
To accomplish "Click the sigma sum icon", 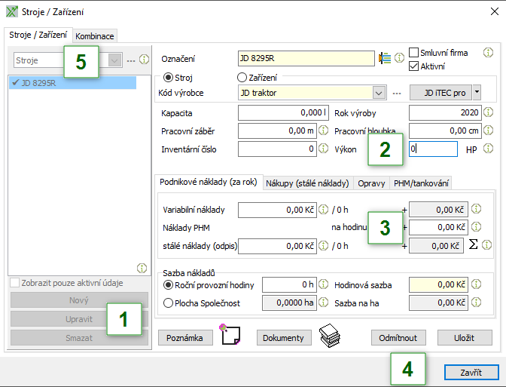I will point(473,244).
